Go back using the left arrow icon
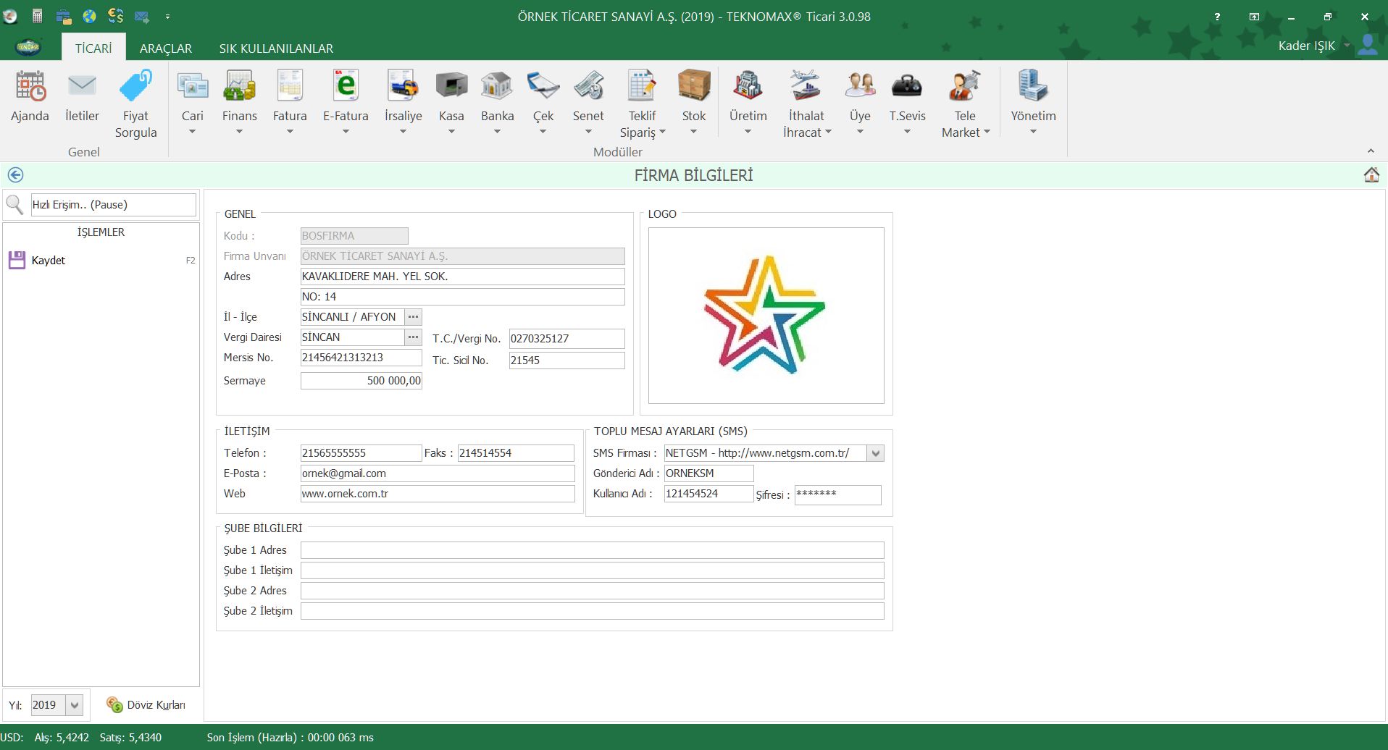Screen dimensions: 1388x750 pyautogui.click(x=15, y=175)
